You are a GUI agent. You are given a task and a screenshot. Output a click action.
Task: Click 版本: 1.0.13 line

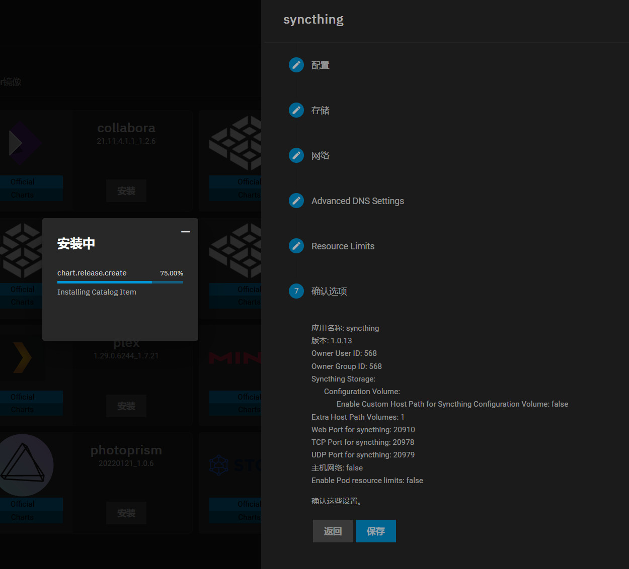[x=332, y=341]
